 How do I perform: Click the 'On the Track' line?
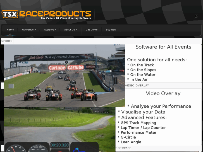(141, 65)
